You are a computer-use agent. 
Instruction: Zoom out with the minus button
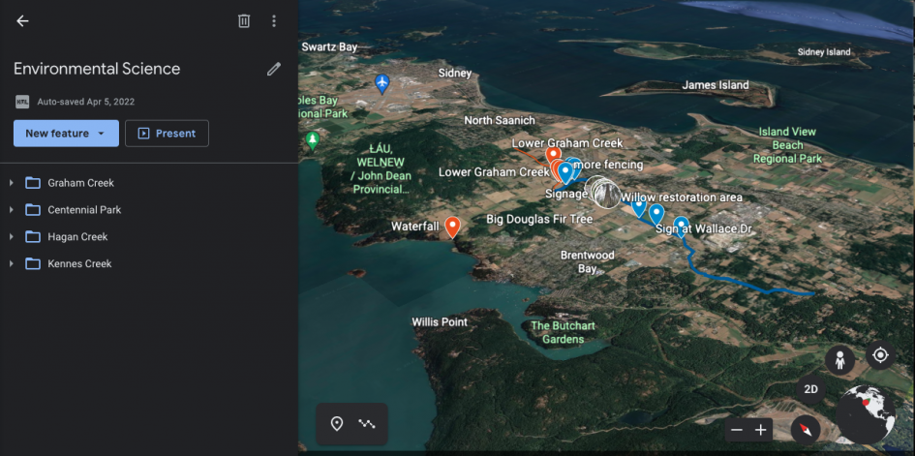(x=737, y=430)
